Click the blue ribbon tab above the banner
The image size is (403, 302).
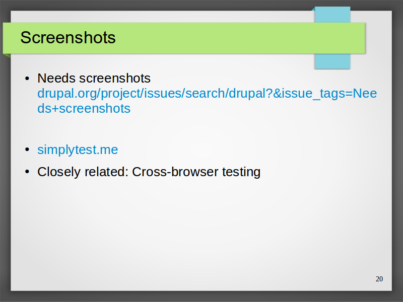(x=332, y=15)
